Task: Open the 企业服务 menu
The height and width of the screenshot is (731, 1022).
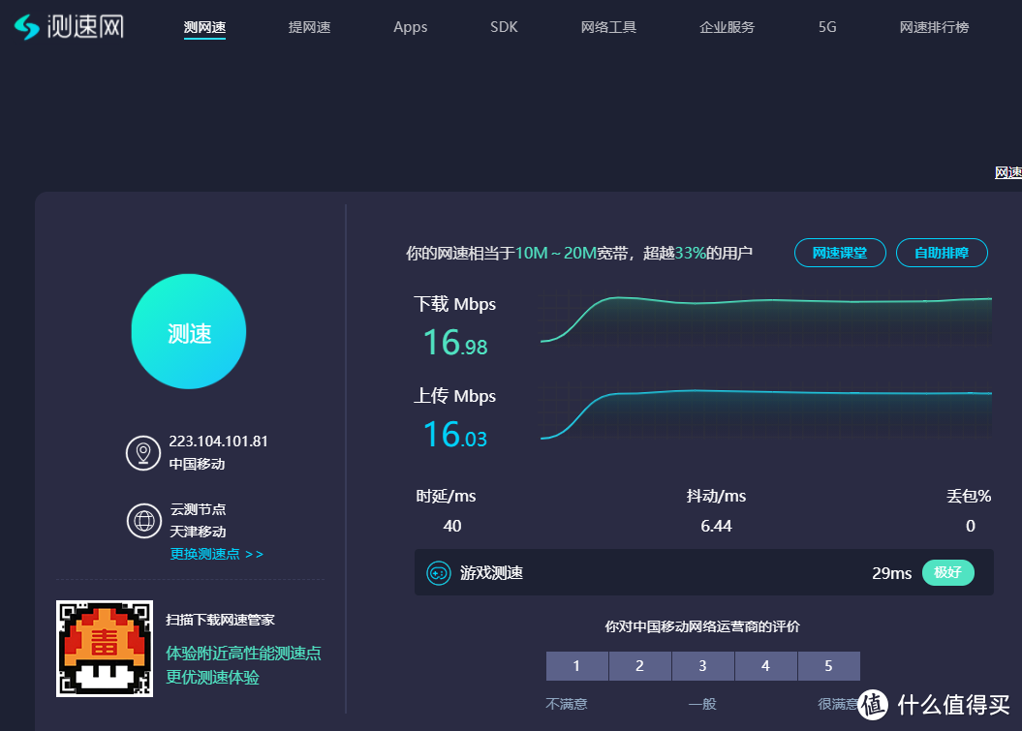Action: point(727,27)
